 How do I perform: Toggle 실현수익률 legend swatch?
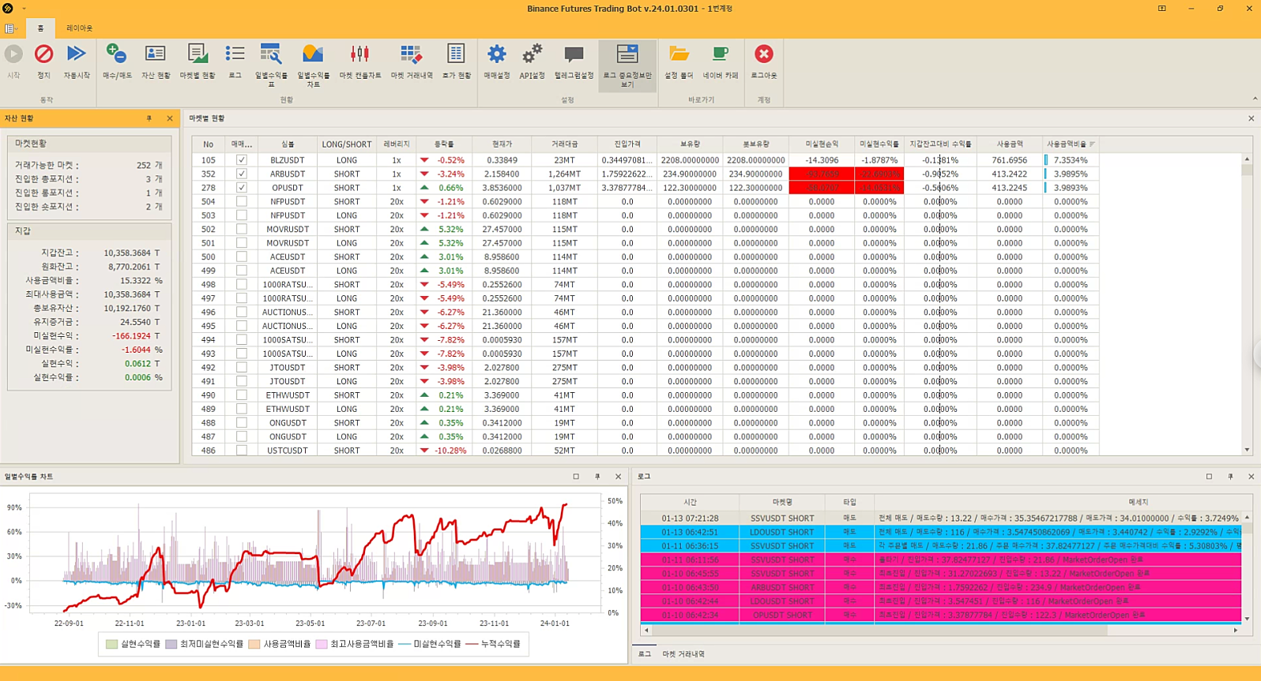pos(111,644)
